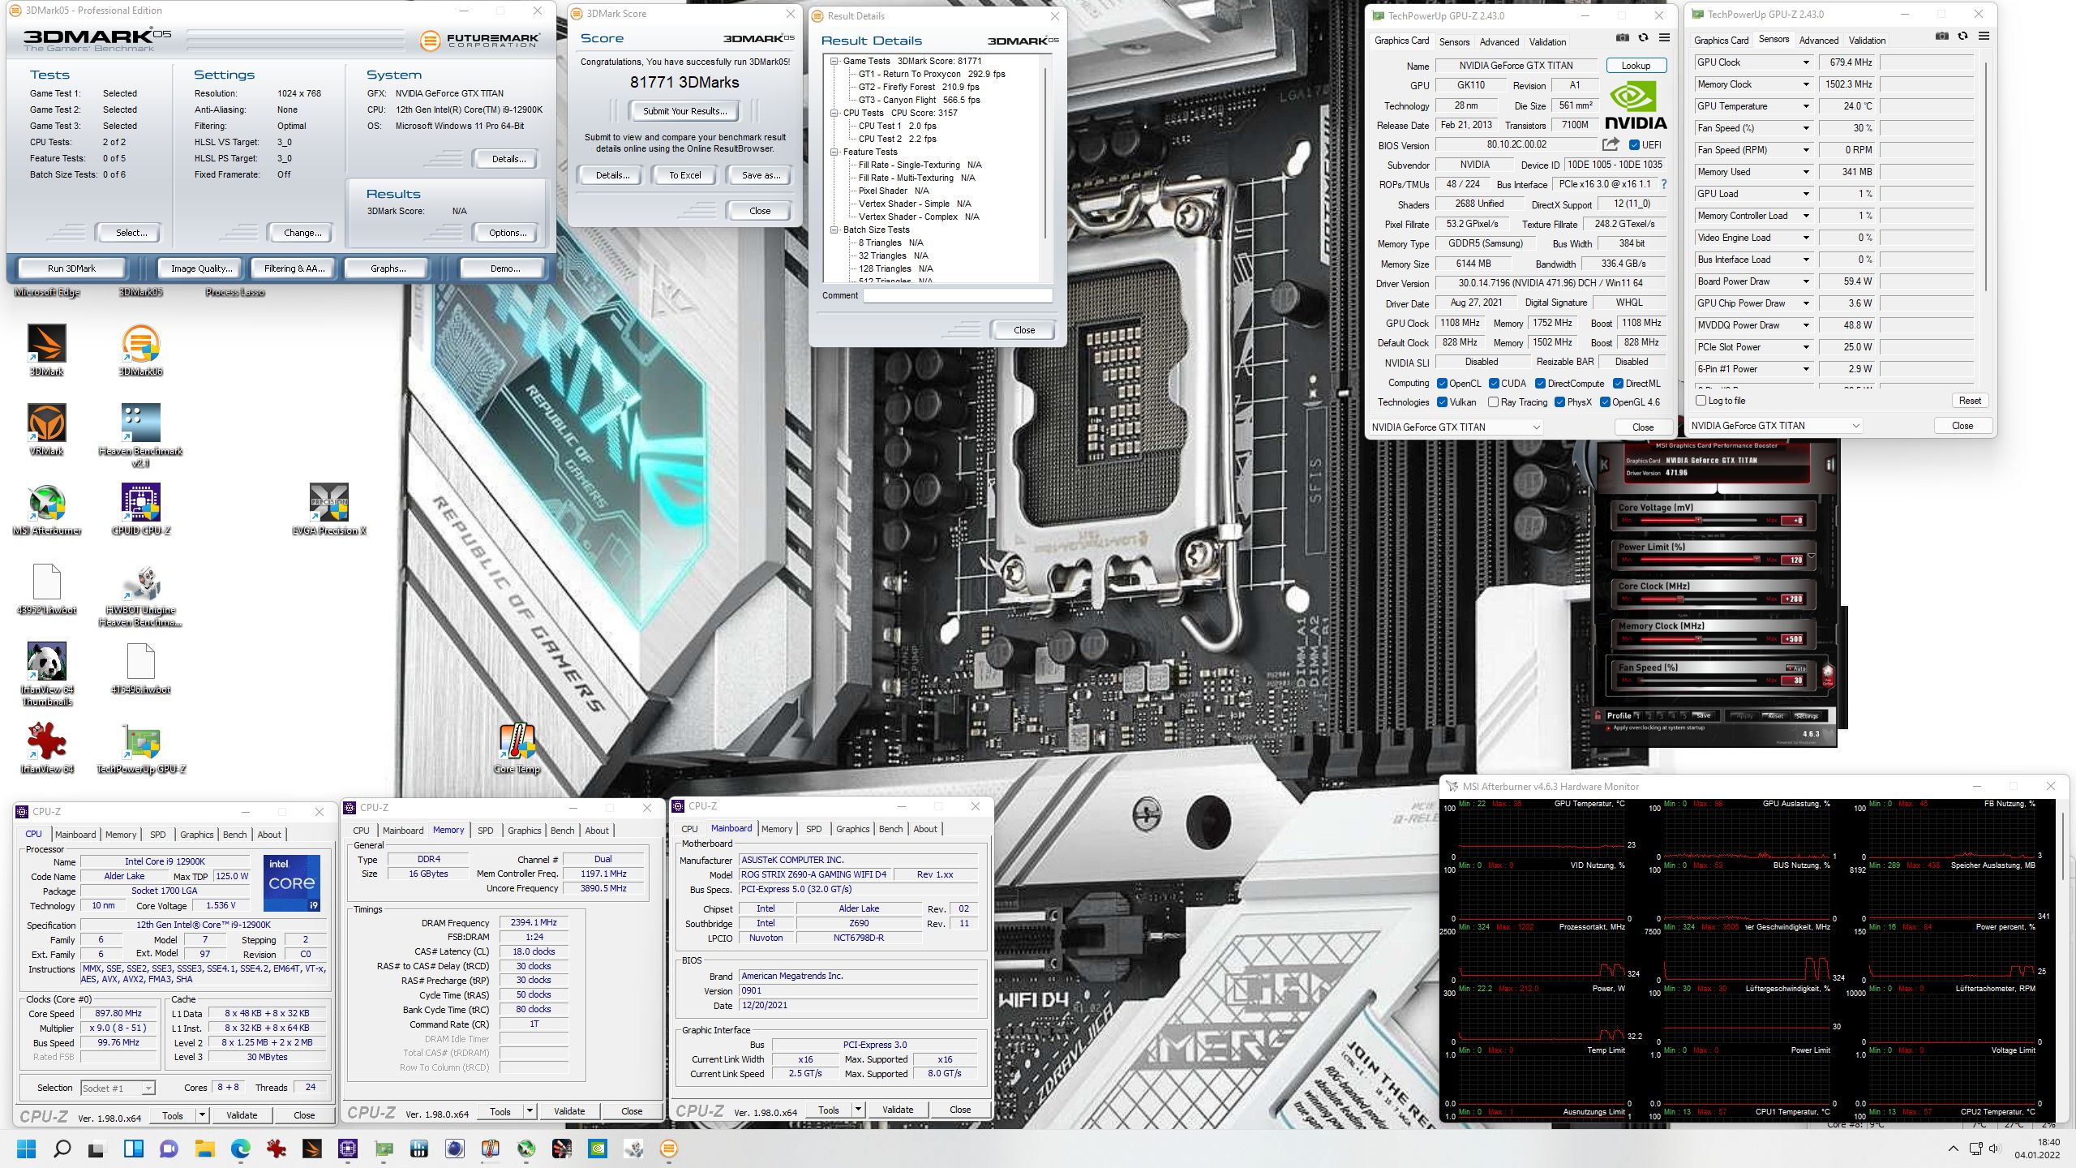Open MSI Afterburner desktop shortcut
This screenshot has height=1168, width=2076.
pos(47,509)
